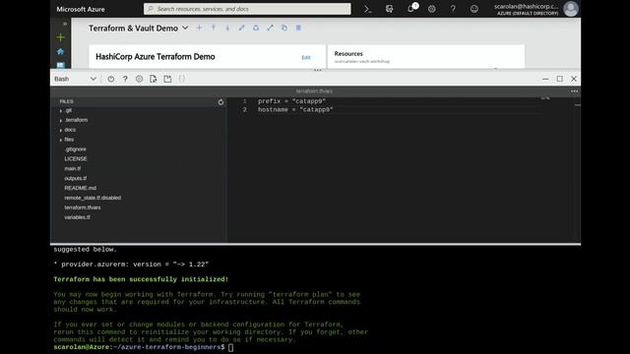The width and height of the screenshot is (630, 354).
Task: Restart Cloud Shell with the power icon
Action: [x=111, y=79]
